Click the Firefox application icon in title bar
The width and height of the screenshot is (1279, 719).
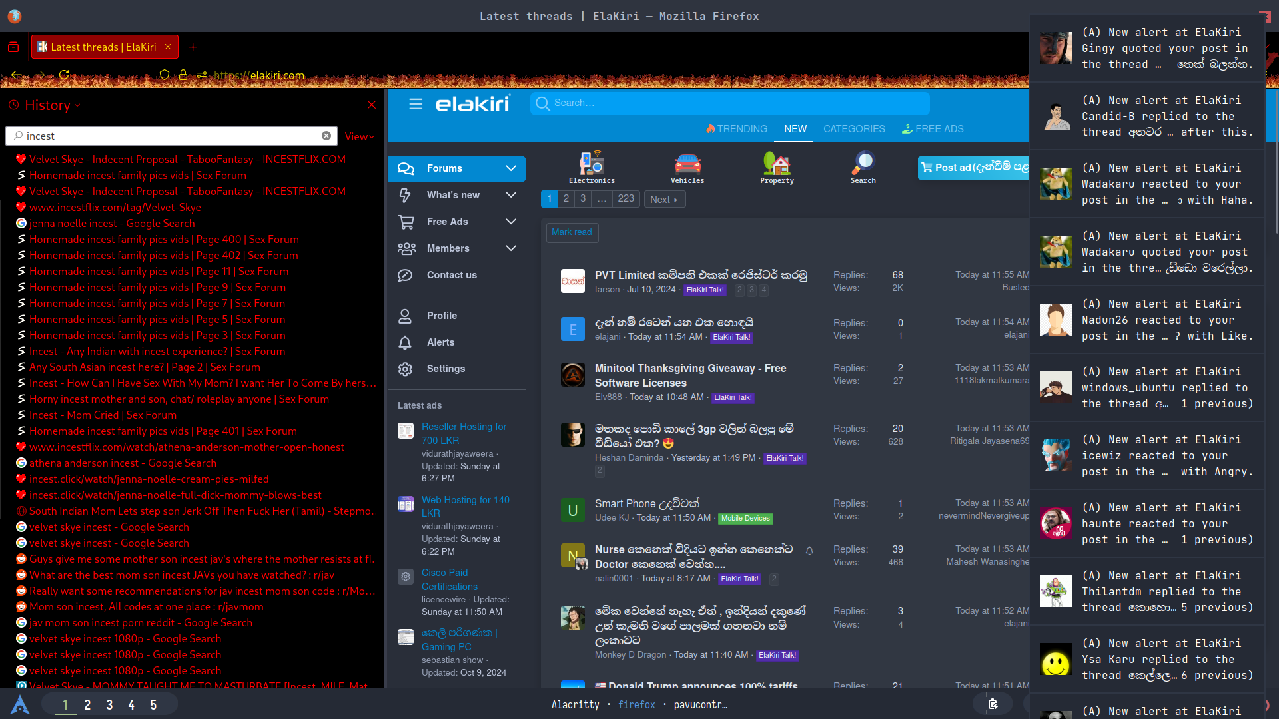click(x=15, y=16)
